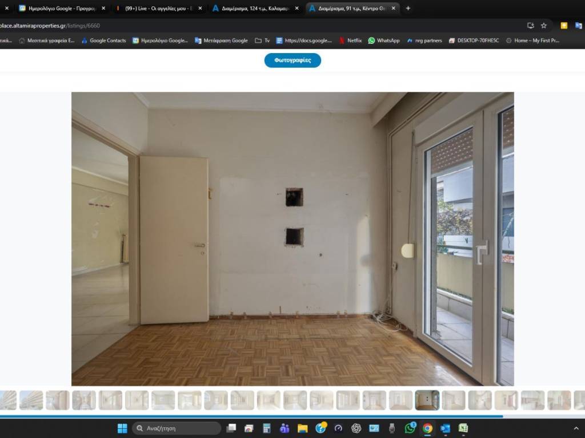Select the first building exterior thumbnail
The image size is (585, 438).
pos(7,400)
